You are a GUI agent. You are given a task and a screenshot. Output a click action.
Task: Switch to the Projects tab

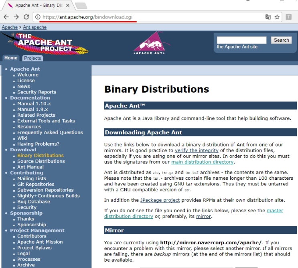[32, 58]
